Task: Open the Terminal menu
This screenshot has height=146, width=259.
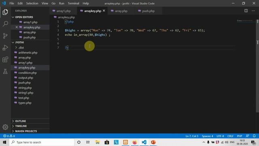Action: pos(73,3)
